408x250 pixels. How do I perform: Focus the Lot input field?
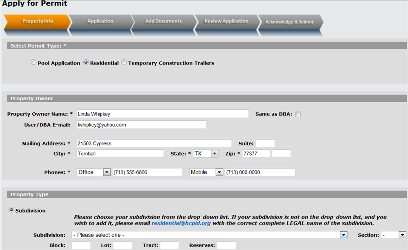[123, 245]
